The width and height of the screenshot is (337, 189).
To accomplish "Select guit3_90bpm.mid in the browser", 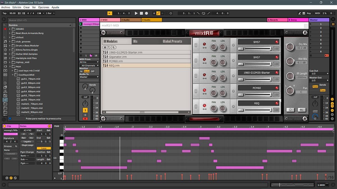I will (x=31, y=87).
